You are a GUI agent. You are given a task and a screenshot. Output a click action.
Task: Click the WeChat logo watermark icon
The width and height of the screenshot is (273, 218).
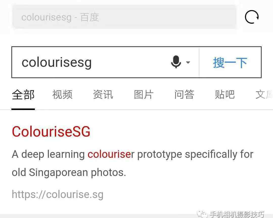pos(202,214)
